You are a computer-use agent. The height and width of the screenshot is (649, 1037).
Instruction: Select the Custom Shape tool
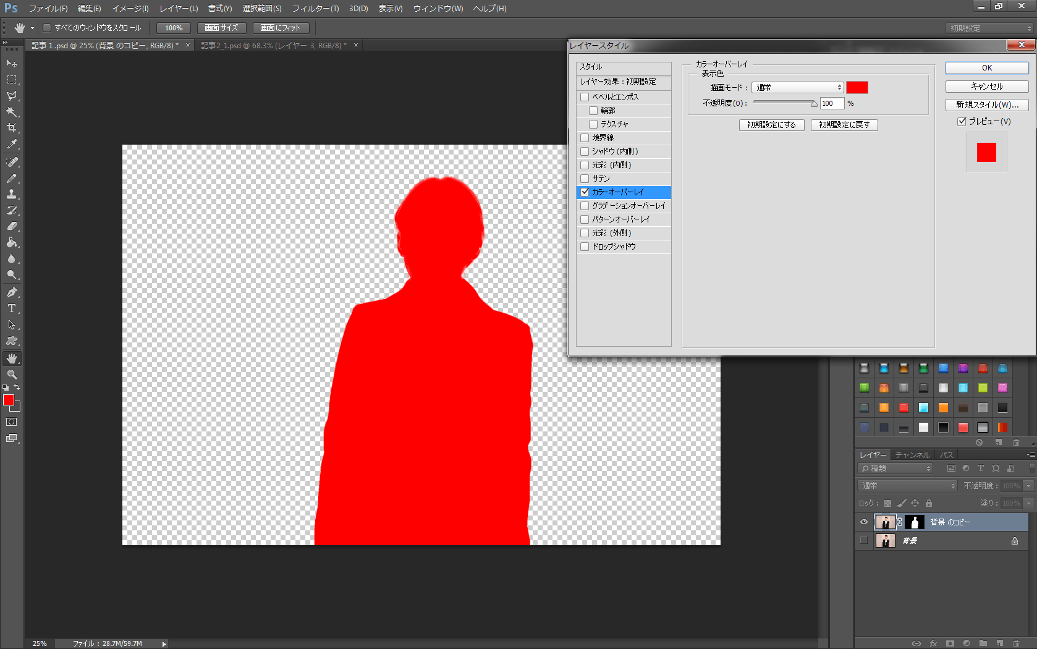click(x=12, y=341)
